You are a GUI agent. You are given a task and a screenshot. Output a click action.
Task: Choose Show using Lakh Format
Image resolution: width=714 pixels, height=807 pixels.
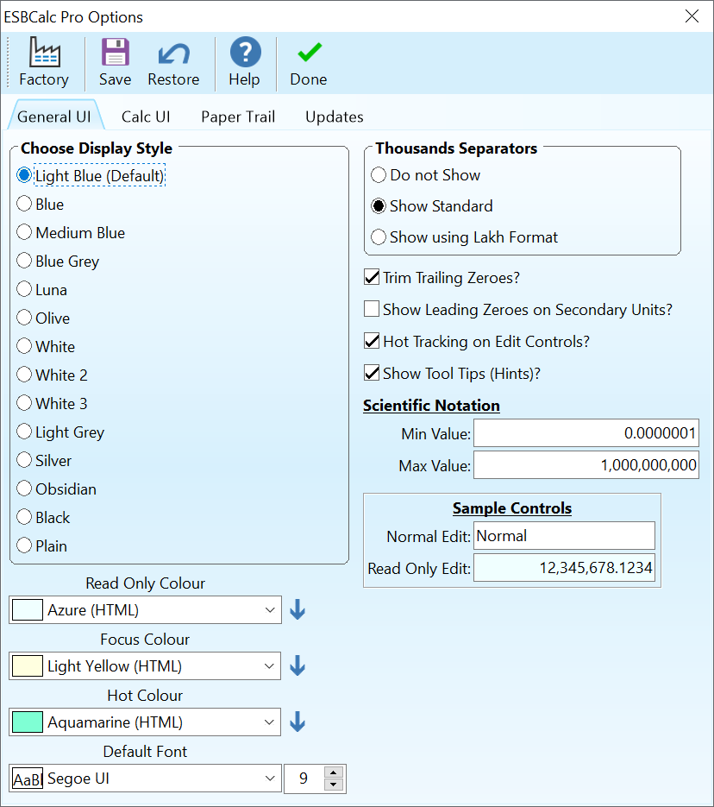464,237
